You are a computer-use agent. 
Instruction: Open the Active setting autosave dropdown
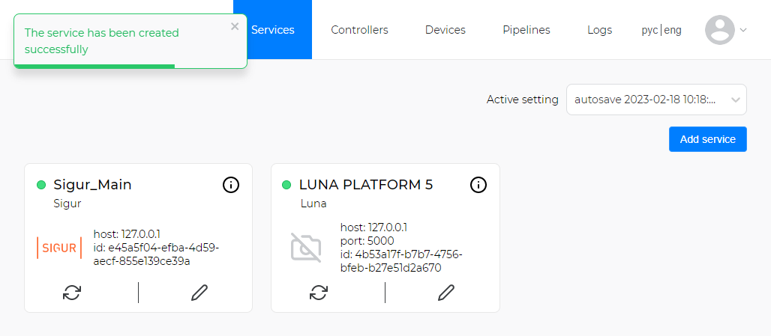click(x=656, y=100)
